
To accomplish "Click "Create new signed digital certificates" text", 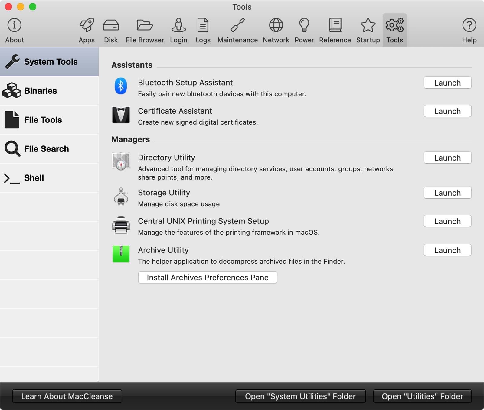I will (198, 122).
